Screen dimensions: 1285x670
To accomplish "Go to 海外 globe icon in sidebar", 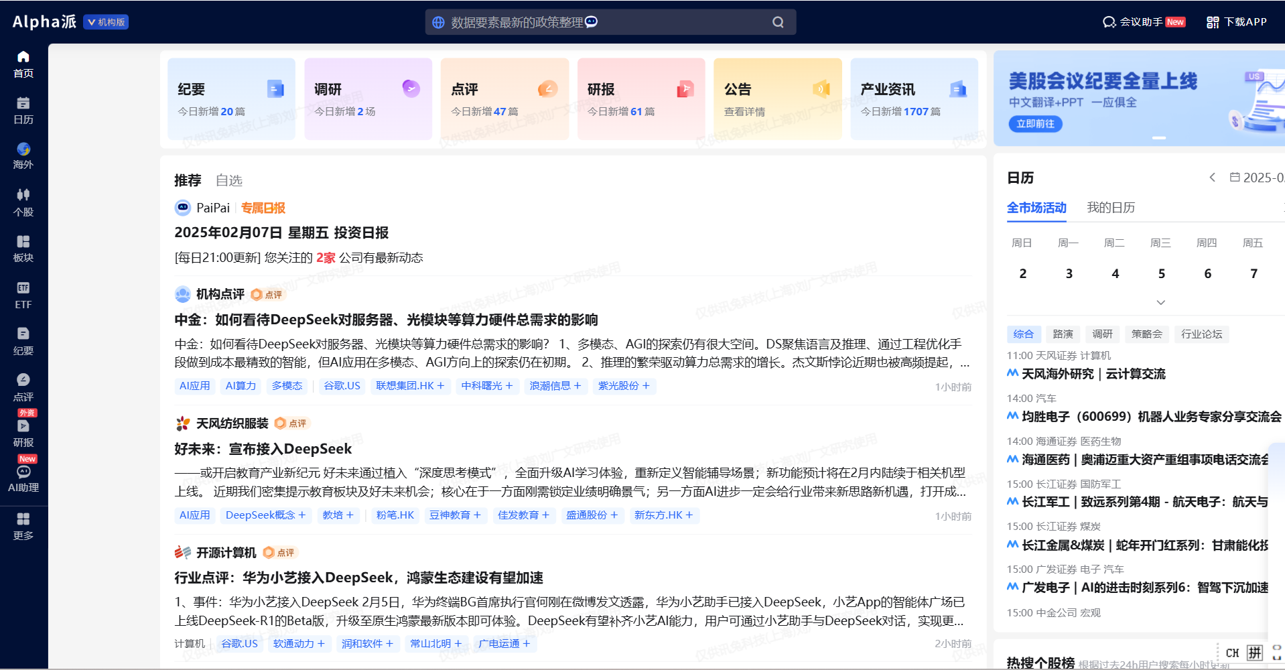I will click(23, 149).
